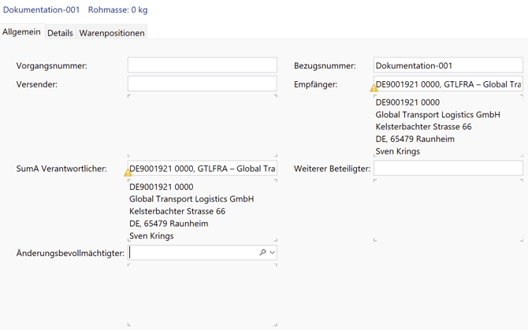Focus the Vorgangsnummer input field

[x=202, y=65]
